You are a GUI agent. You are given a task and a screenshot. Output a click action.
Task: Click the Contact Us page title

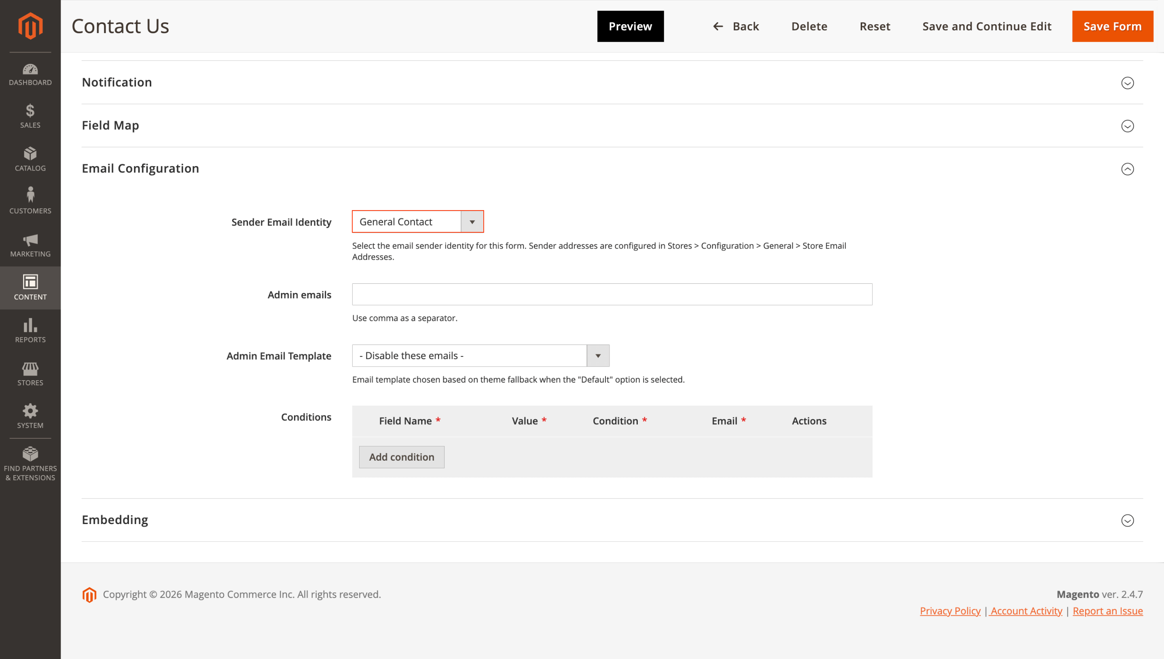tap(121, 26)
